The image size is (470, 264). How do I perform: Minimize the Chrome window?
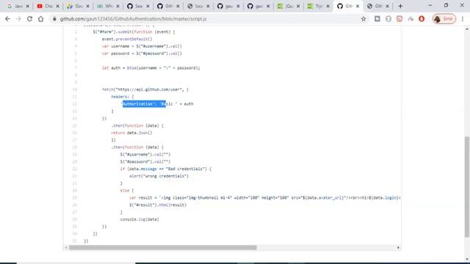pos(430,5)
